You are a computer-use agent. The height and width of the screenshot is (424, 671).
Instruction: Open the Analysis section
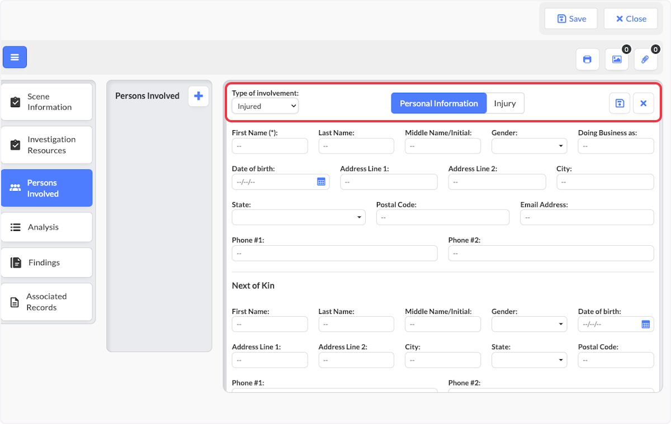(46, 227)
